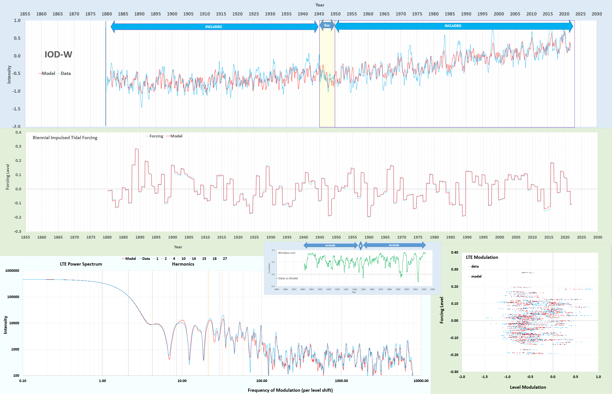Click the Biennial Impulsed Tidal Forcing title
612x394 pixels.
click(65, 138)
